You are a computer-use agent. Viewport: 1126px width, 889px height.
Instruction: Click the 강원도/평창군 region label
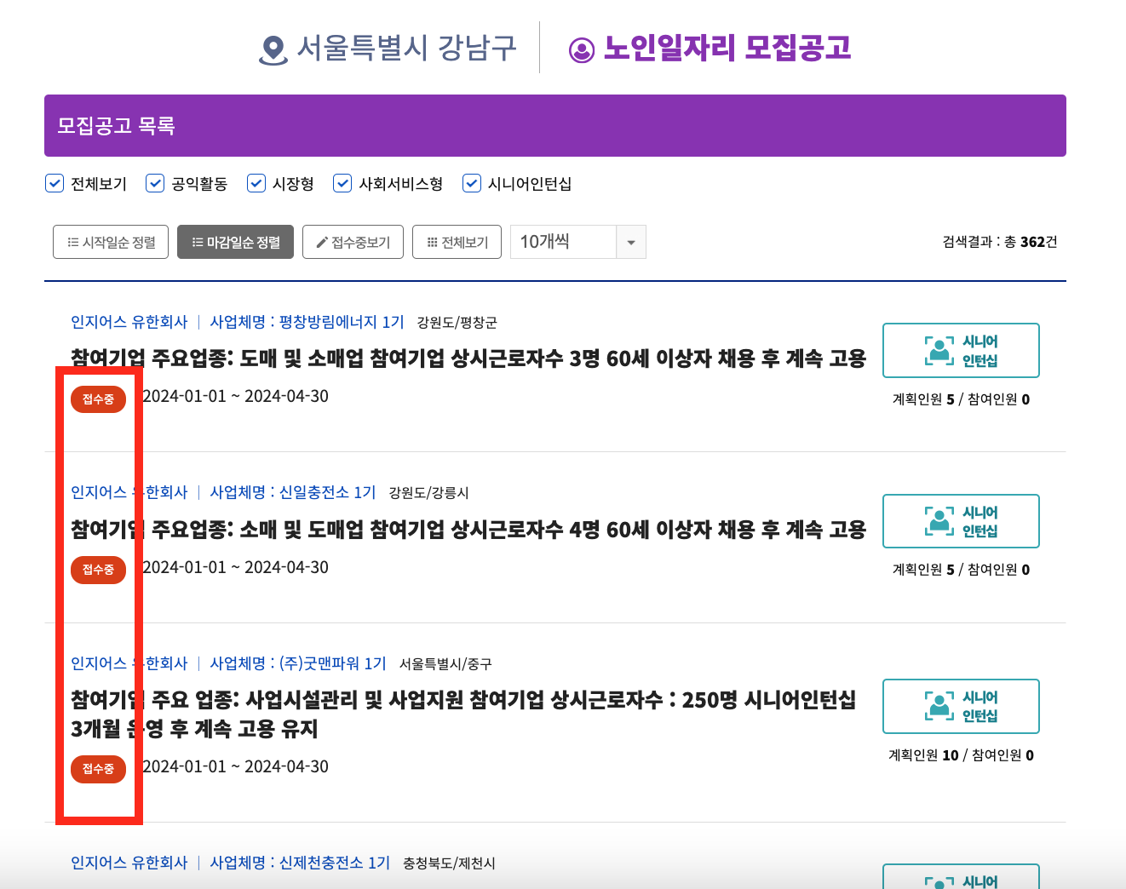pos(457,323)
